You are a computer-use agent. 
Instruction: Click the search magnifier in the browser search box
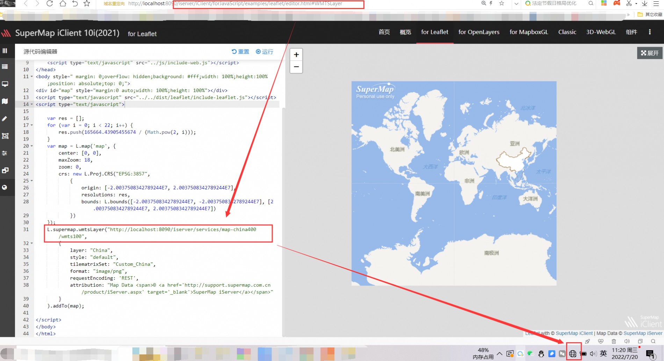(591, 3)
